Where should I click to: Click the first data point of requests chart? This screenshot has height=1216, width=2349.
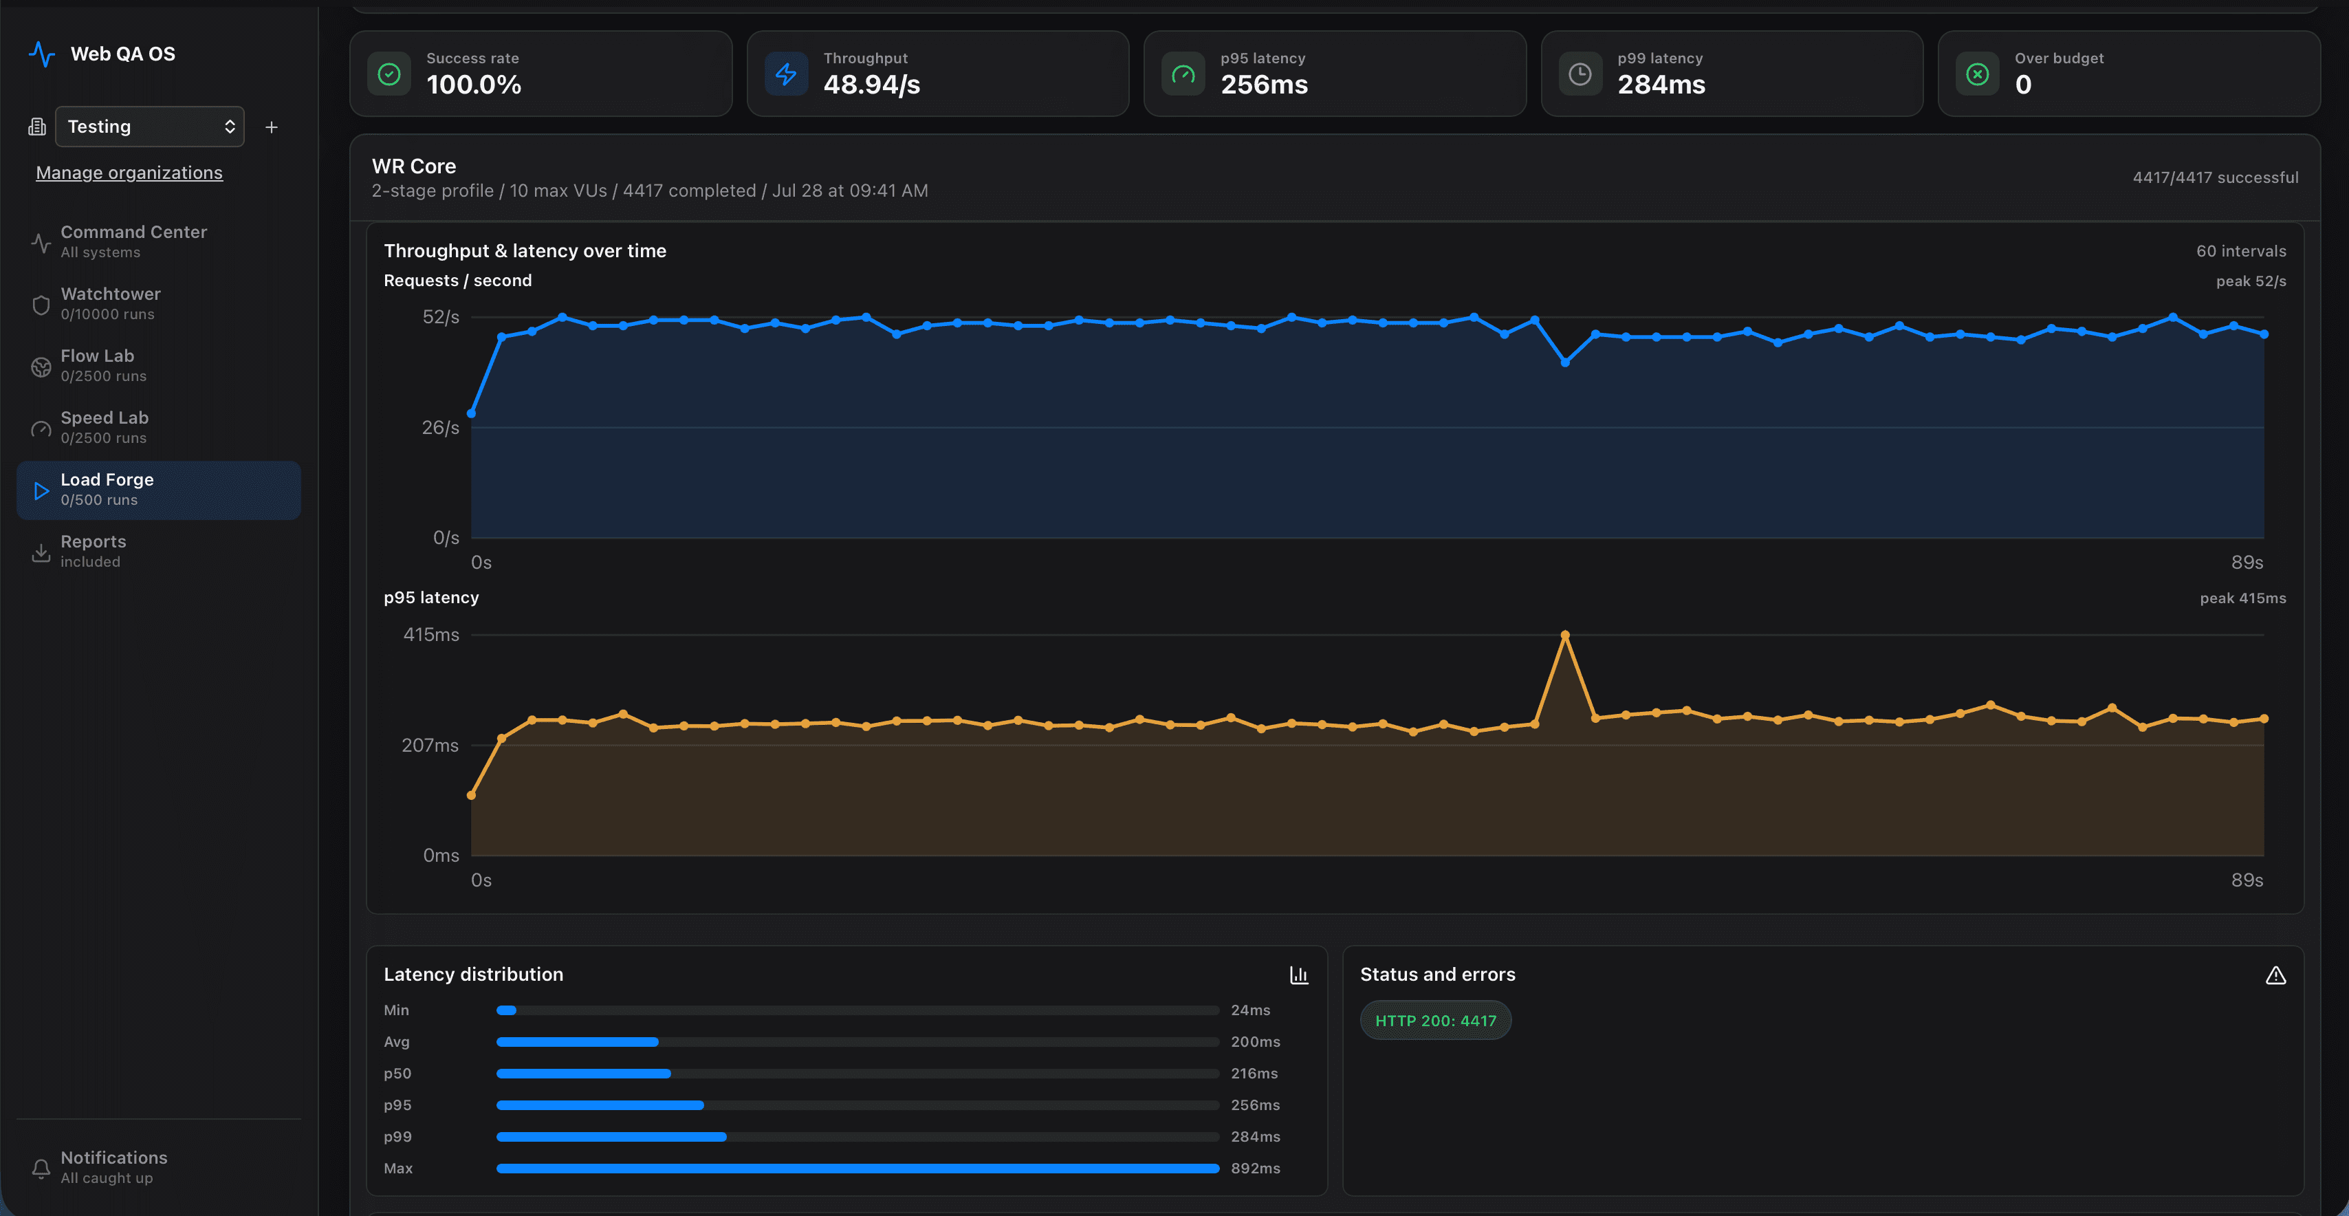coord(472,414)
